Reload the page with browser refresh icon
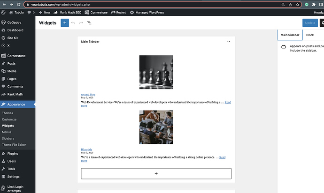This screenshot has height=193, width=324. pyautogui.click(x=19, y=4)
